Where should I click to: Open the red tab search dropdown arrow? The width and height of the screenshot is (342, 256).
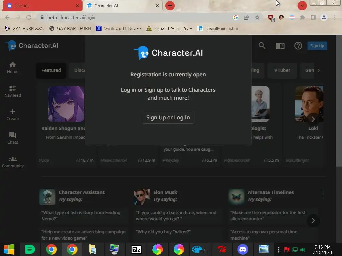point(302,6)
